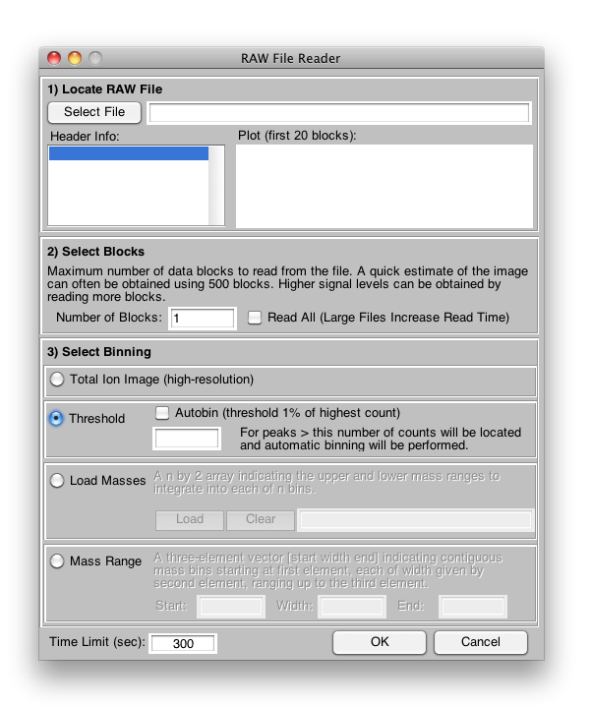Click the Select File button
591x707 pixels.
pos(94,112)
